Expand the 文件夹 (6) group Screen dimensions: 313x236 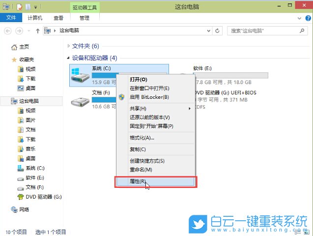(x=68, y=46)
